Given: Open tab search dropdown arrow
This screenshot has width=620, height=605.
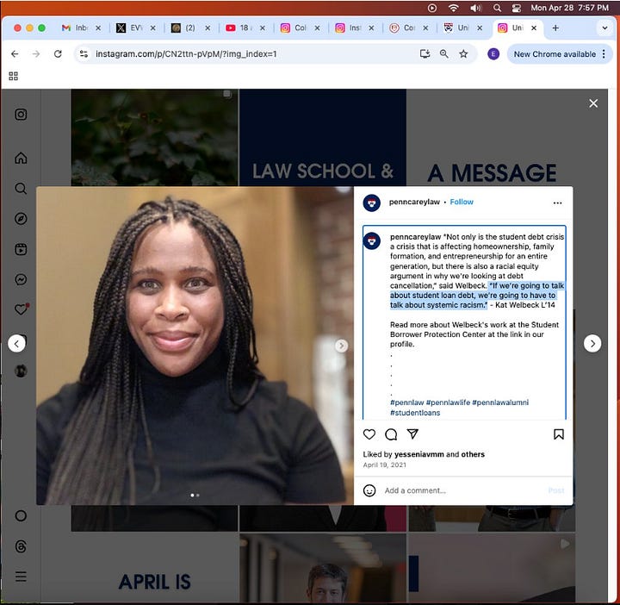Looking at the screenshot, I should pyautogui.click(x=604, y=28).
